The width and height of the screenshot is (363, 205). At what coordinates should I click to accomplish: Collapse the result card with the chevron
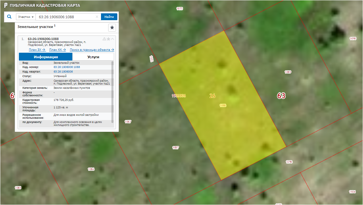[112, 39]
